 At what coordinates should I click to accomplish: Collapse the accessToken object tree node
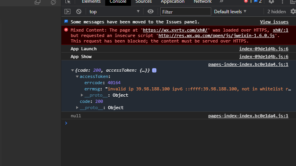tap(77, 77)
